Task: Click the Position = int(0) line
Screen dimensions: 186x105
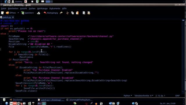Action: 24,41
